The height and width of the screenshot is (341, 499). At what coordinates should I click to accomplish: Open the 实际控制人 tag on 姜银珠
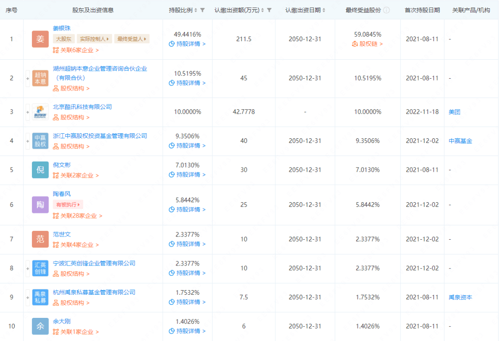click(x=94, y=39)
